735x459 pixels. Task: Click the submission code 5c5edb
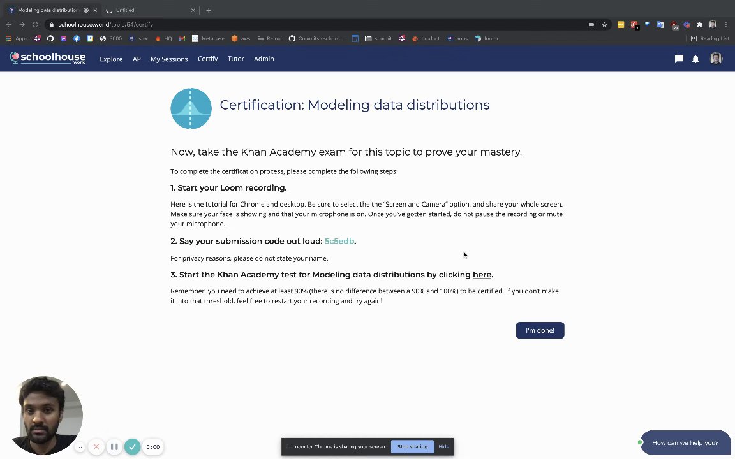pyautogui.click(x=339, y=241)
